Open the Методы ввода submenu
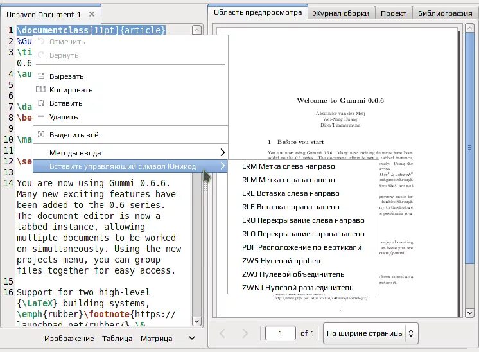The image size is (479, 352). [130, 152]
